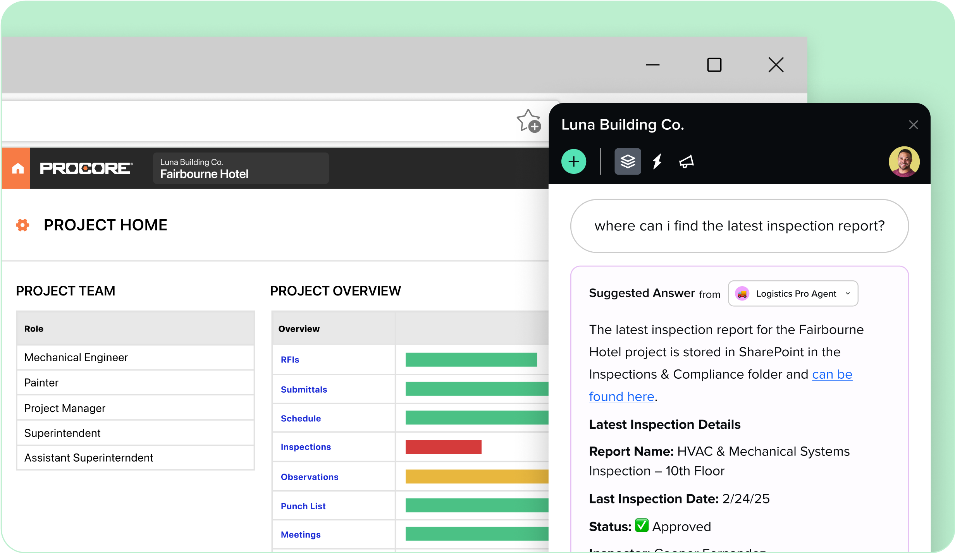Click the red Inspections progress bar
The image size is (955, 553).
[443, 447]
